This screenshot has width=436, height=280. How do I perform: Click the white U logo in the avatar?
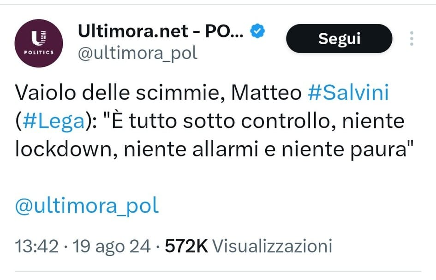point(39,38)
